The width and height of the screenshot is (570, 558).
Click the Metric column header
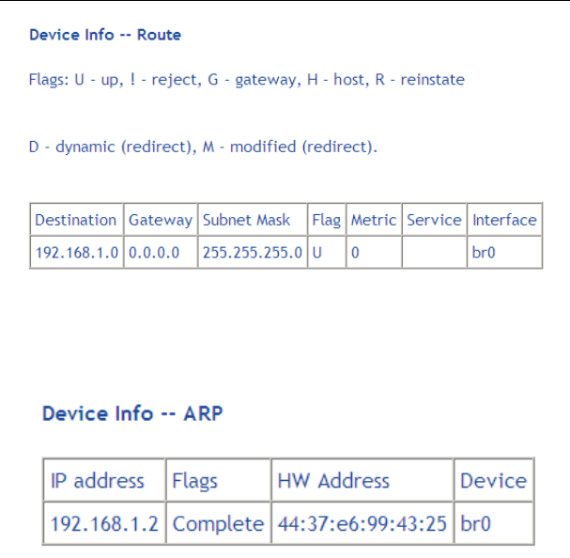click(x=374, y=220)
